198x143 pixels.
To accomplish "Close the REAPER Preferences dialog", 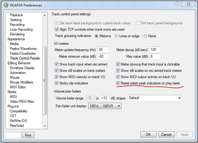I will click(x=188, y=4).
